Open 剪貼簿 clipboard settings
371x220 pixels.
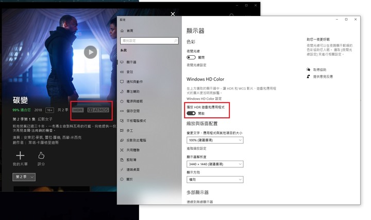[x=131, y=160]
